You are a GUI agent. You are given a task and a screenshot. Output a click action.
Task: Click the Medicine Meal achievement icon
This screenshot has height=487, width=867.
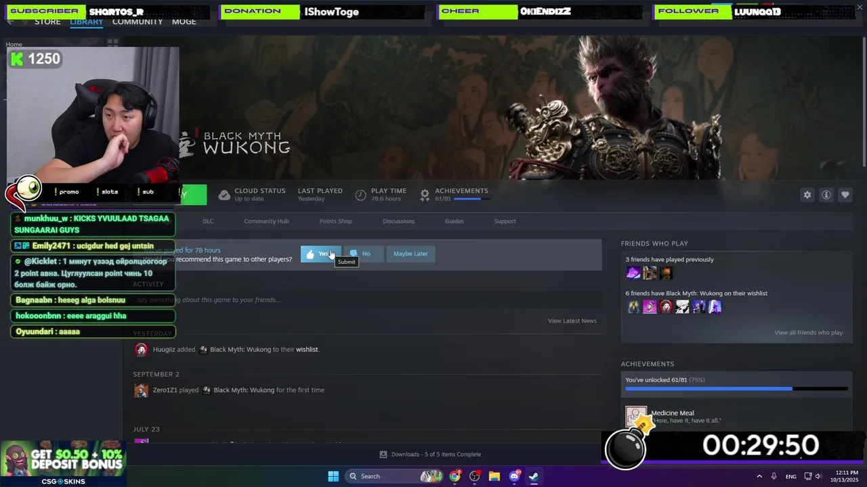[636, 417]
